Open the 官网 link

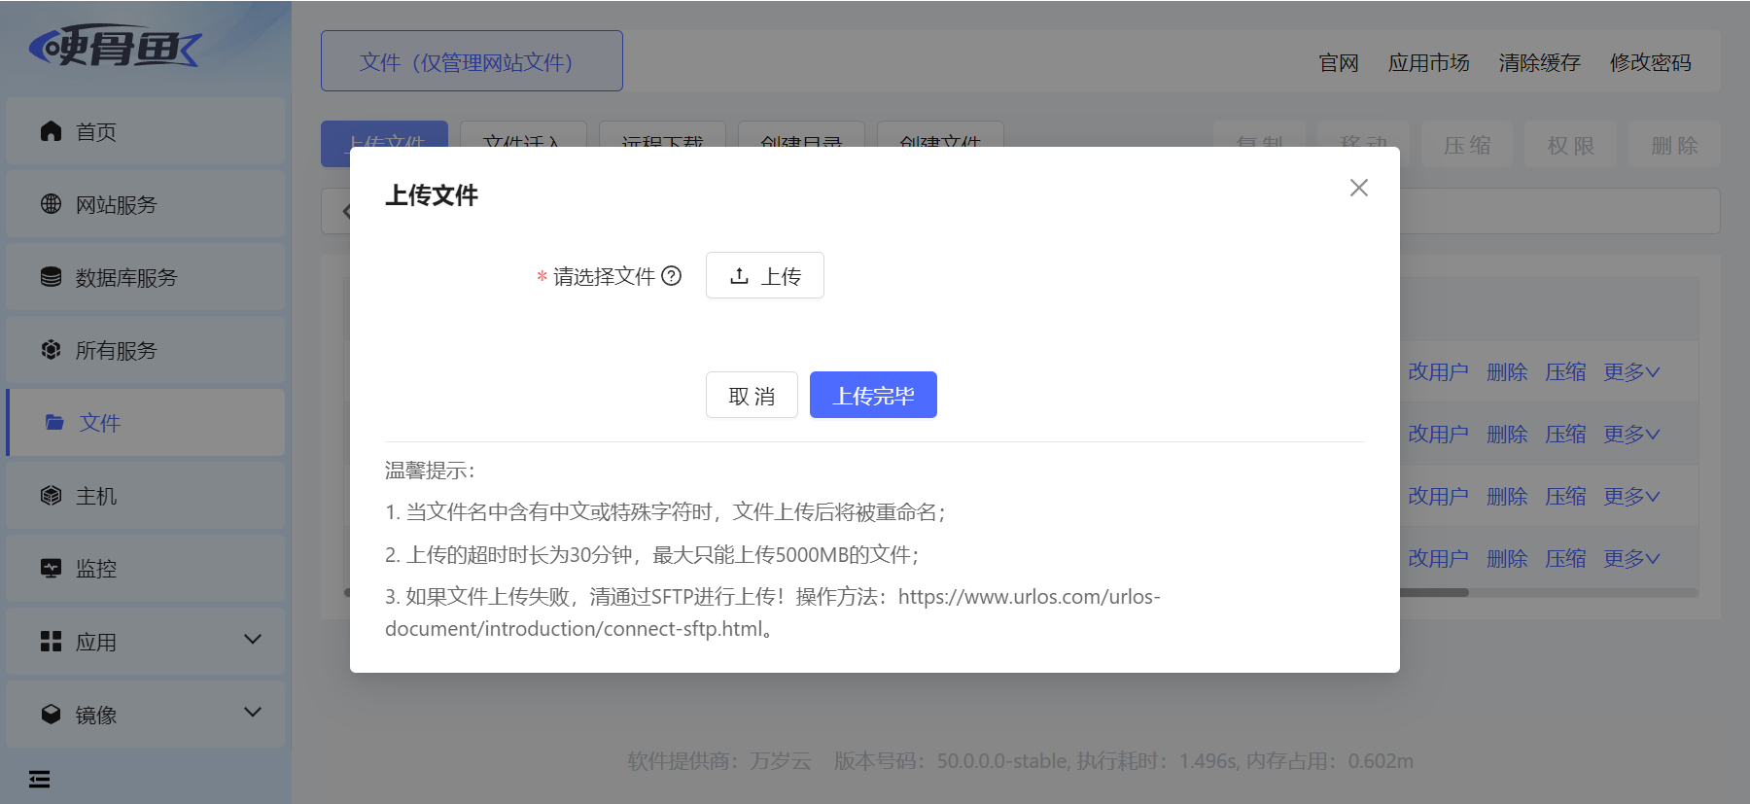pyautogui.click(x=1339, y=62)
